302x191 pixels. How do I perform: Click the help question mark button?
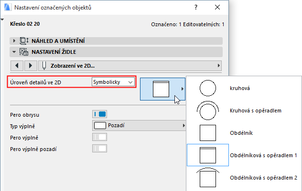coord(196,8)
